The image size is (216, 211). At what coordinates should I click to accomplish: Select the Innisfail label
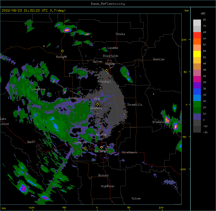[x=104, y=82]
